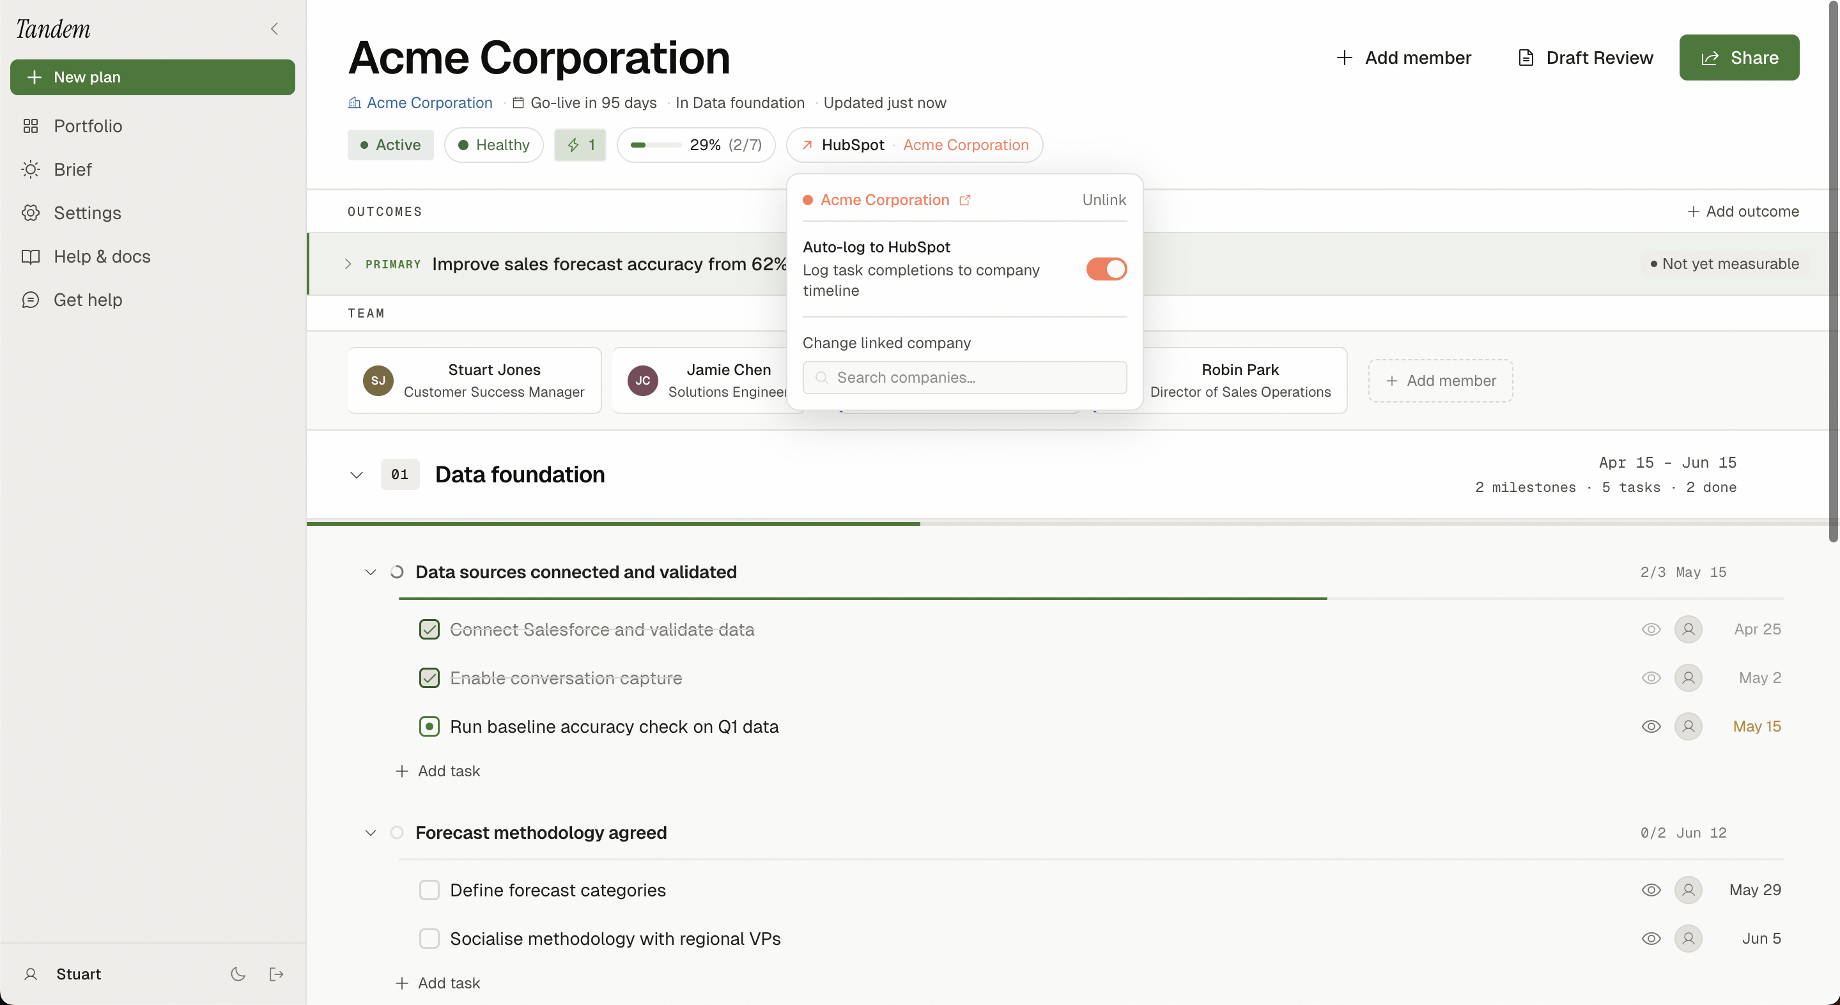The image size is (1840, 1005).
Task: Click assignee avatar for Define forecast categories
Action: pos(1688,891)
